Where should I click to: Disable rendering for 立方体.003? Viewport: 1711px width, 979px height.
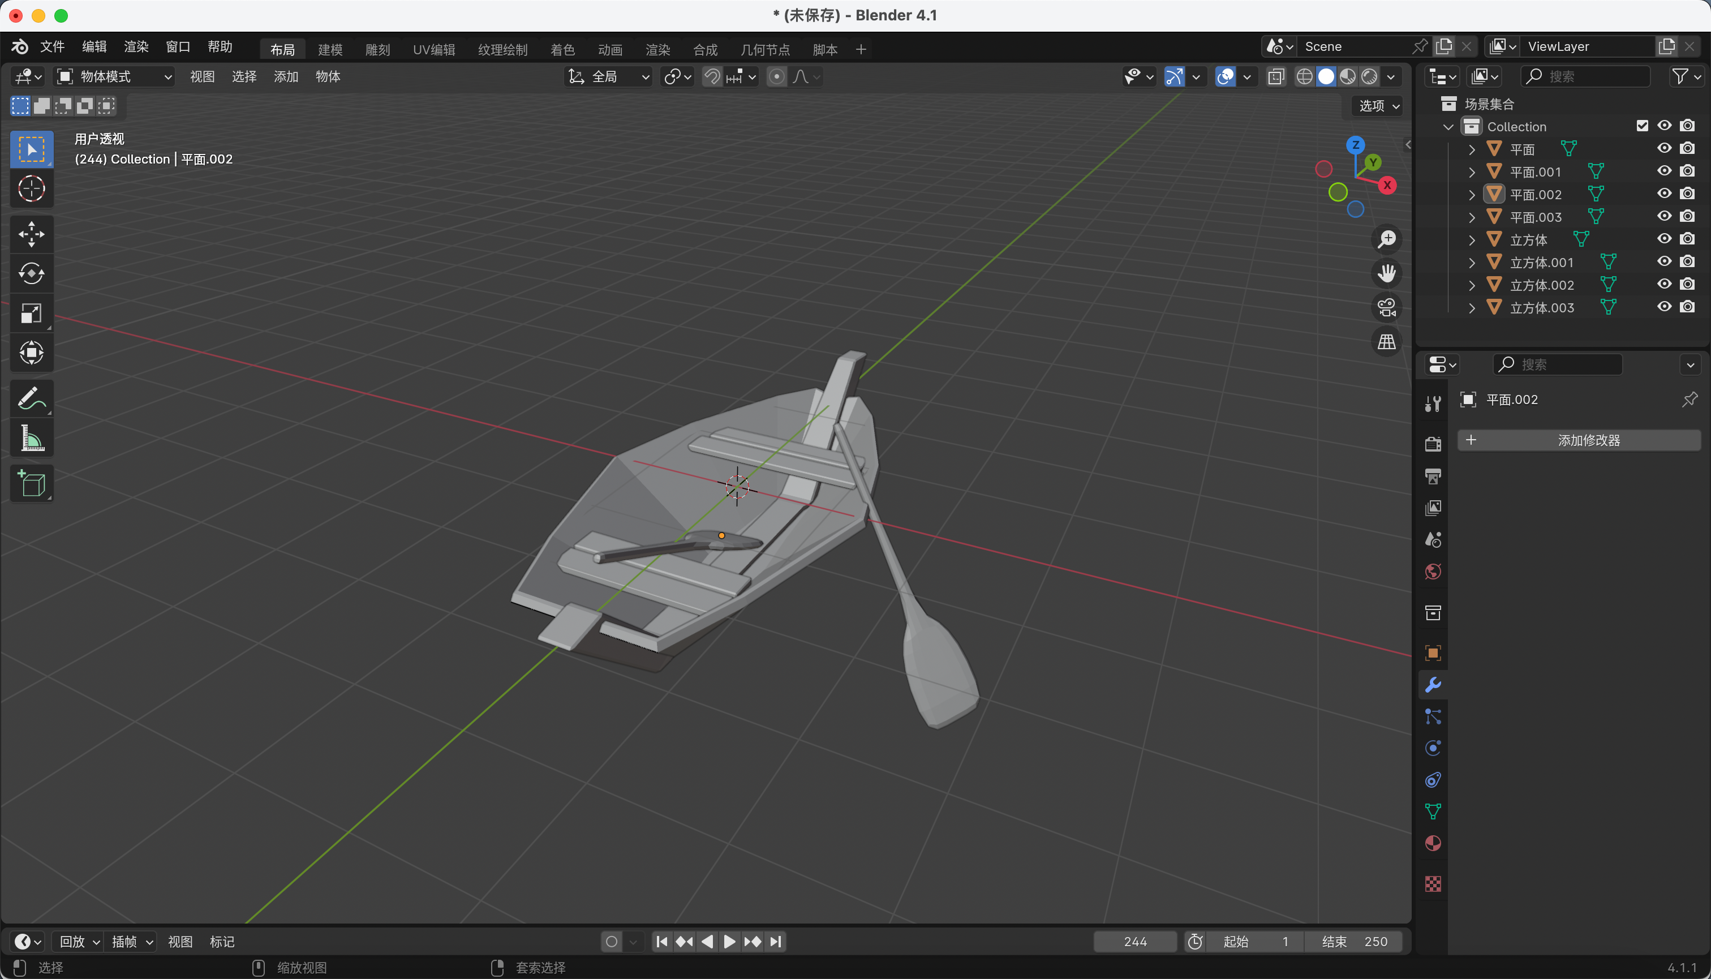tap(1687, 307)
